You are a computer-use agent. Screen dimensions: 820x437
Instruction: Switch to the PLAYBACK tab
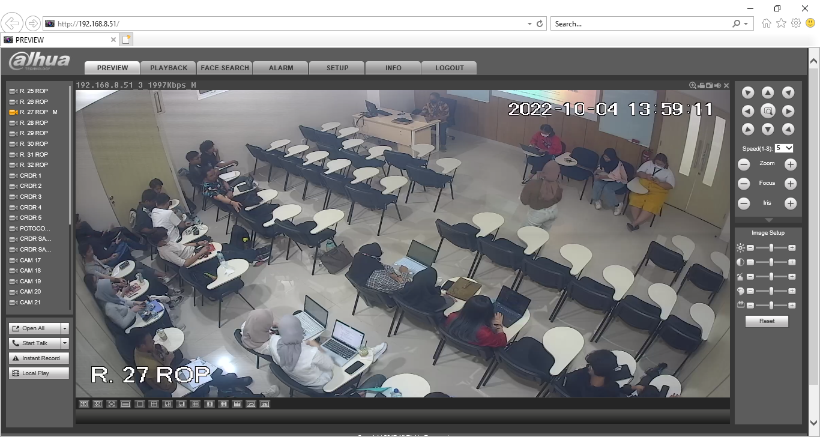[169, 68]
